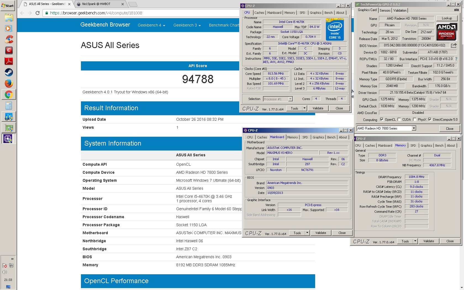Click the browser address bar URL

pyautogui.click(x=96, y=13)
